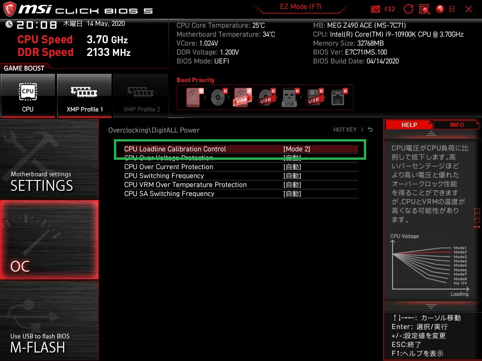Collapse the help panel top handle

point(431,133)
